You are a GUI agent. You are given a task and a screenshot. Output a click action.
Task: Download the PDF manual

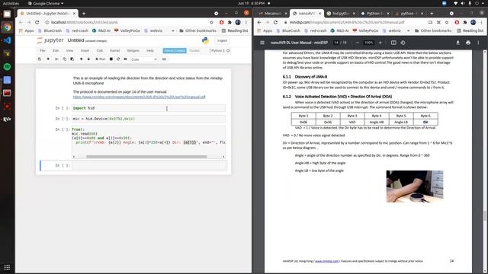click(457, 43)
